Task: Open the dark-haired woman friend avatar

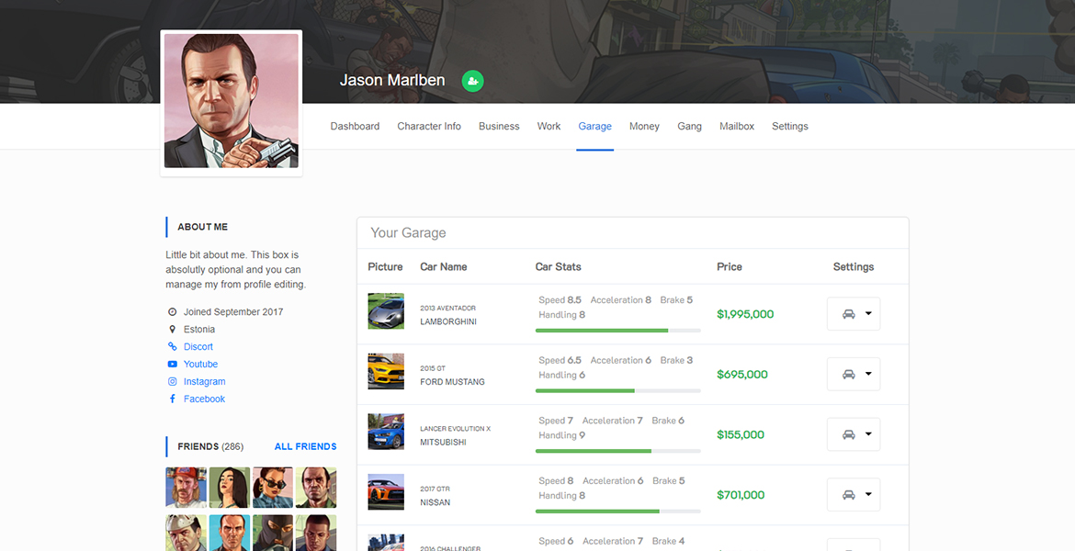Action: point(230,488)
